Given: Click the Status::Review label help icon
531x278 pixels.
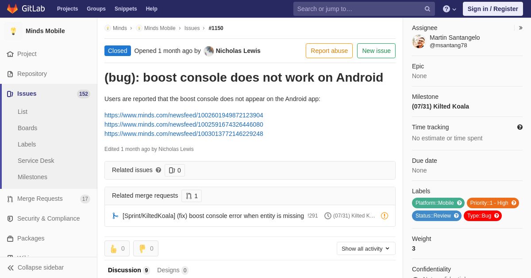Looking at the screenshot, I should tap(456, 216).
